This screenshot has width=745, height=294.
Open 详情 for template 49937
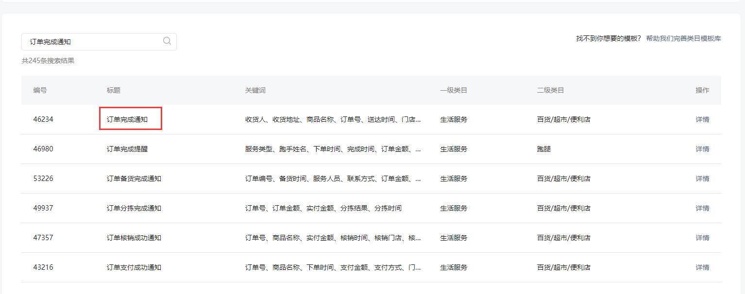pyautogui.click(x=702, y=208)
